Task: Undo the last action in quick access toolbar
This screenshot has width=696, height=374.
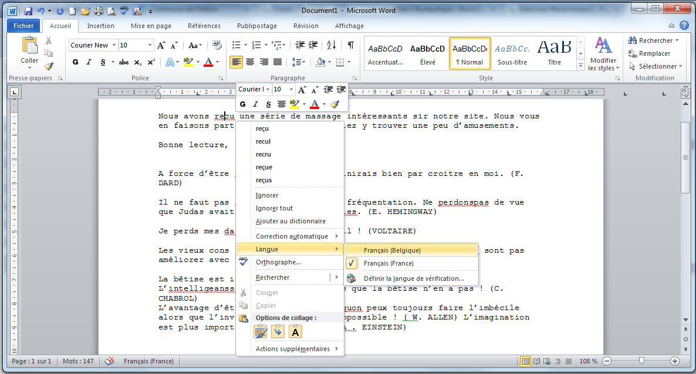Action: tap(40, 11)
